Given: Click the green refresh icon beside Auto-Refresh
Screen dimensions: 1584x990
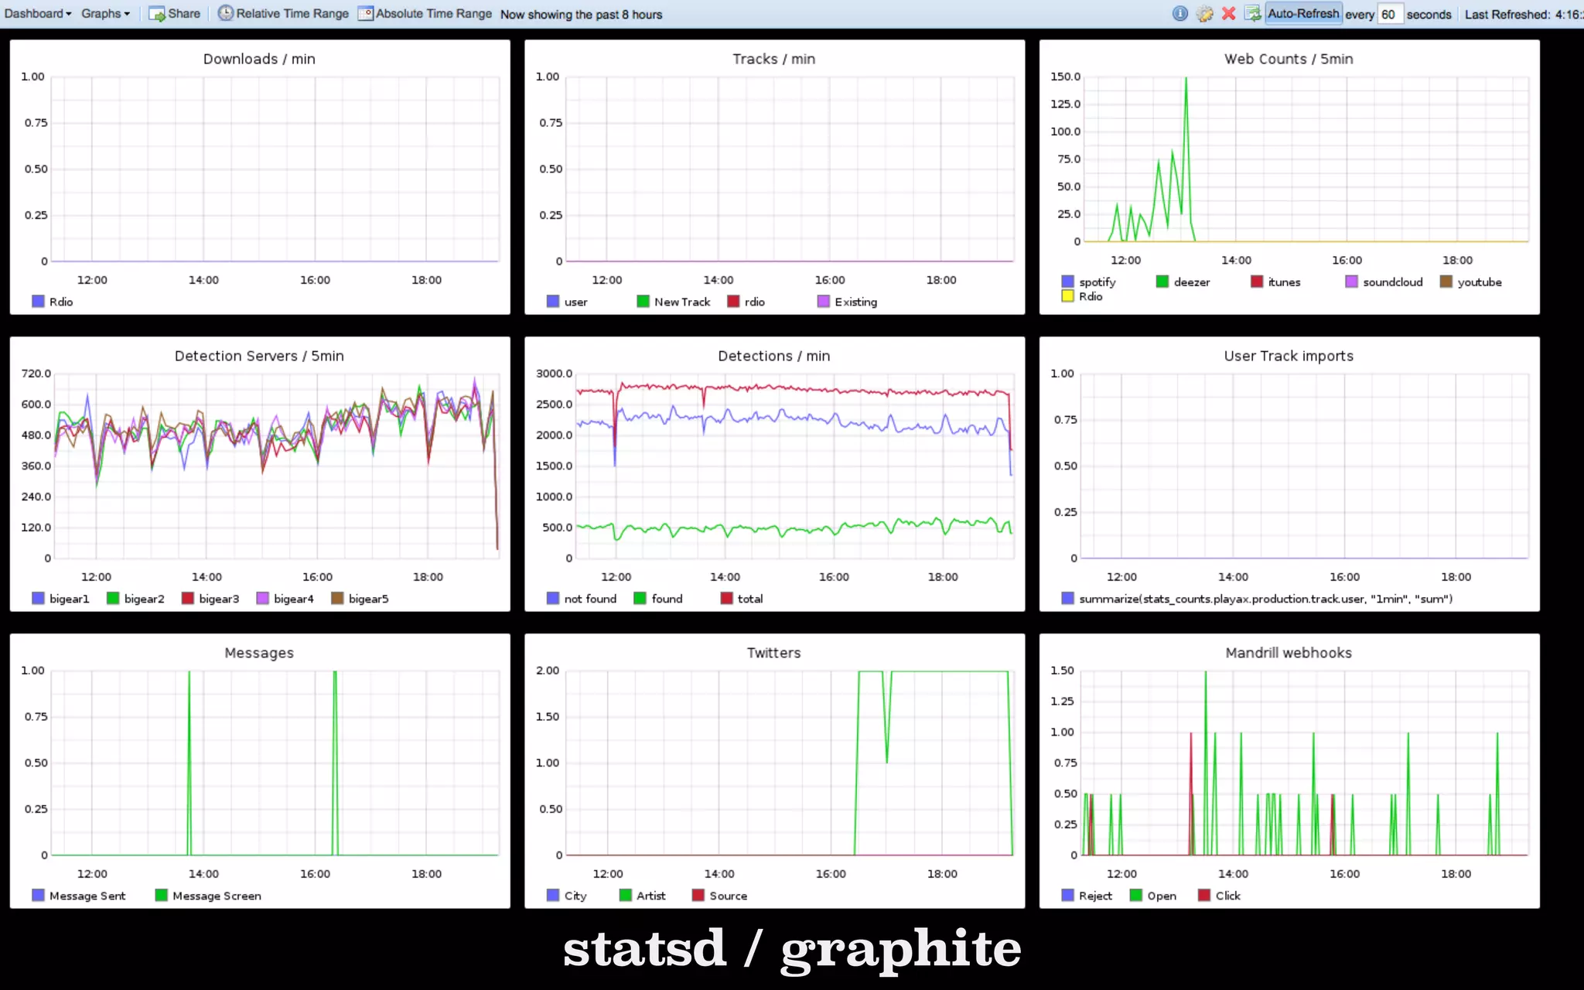Looking at the screenshot, I should [1253, 13].
